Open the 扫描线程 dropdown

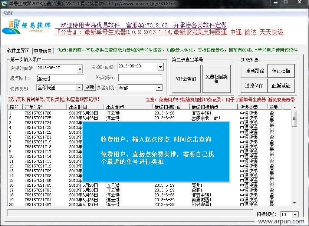[x=295, y=215]
